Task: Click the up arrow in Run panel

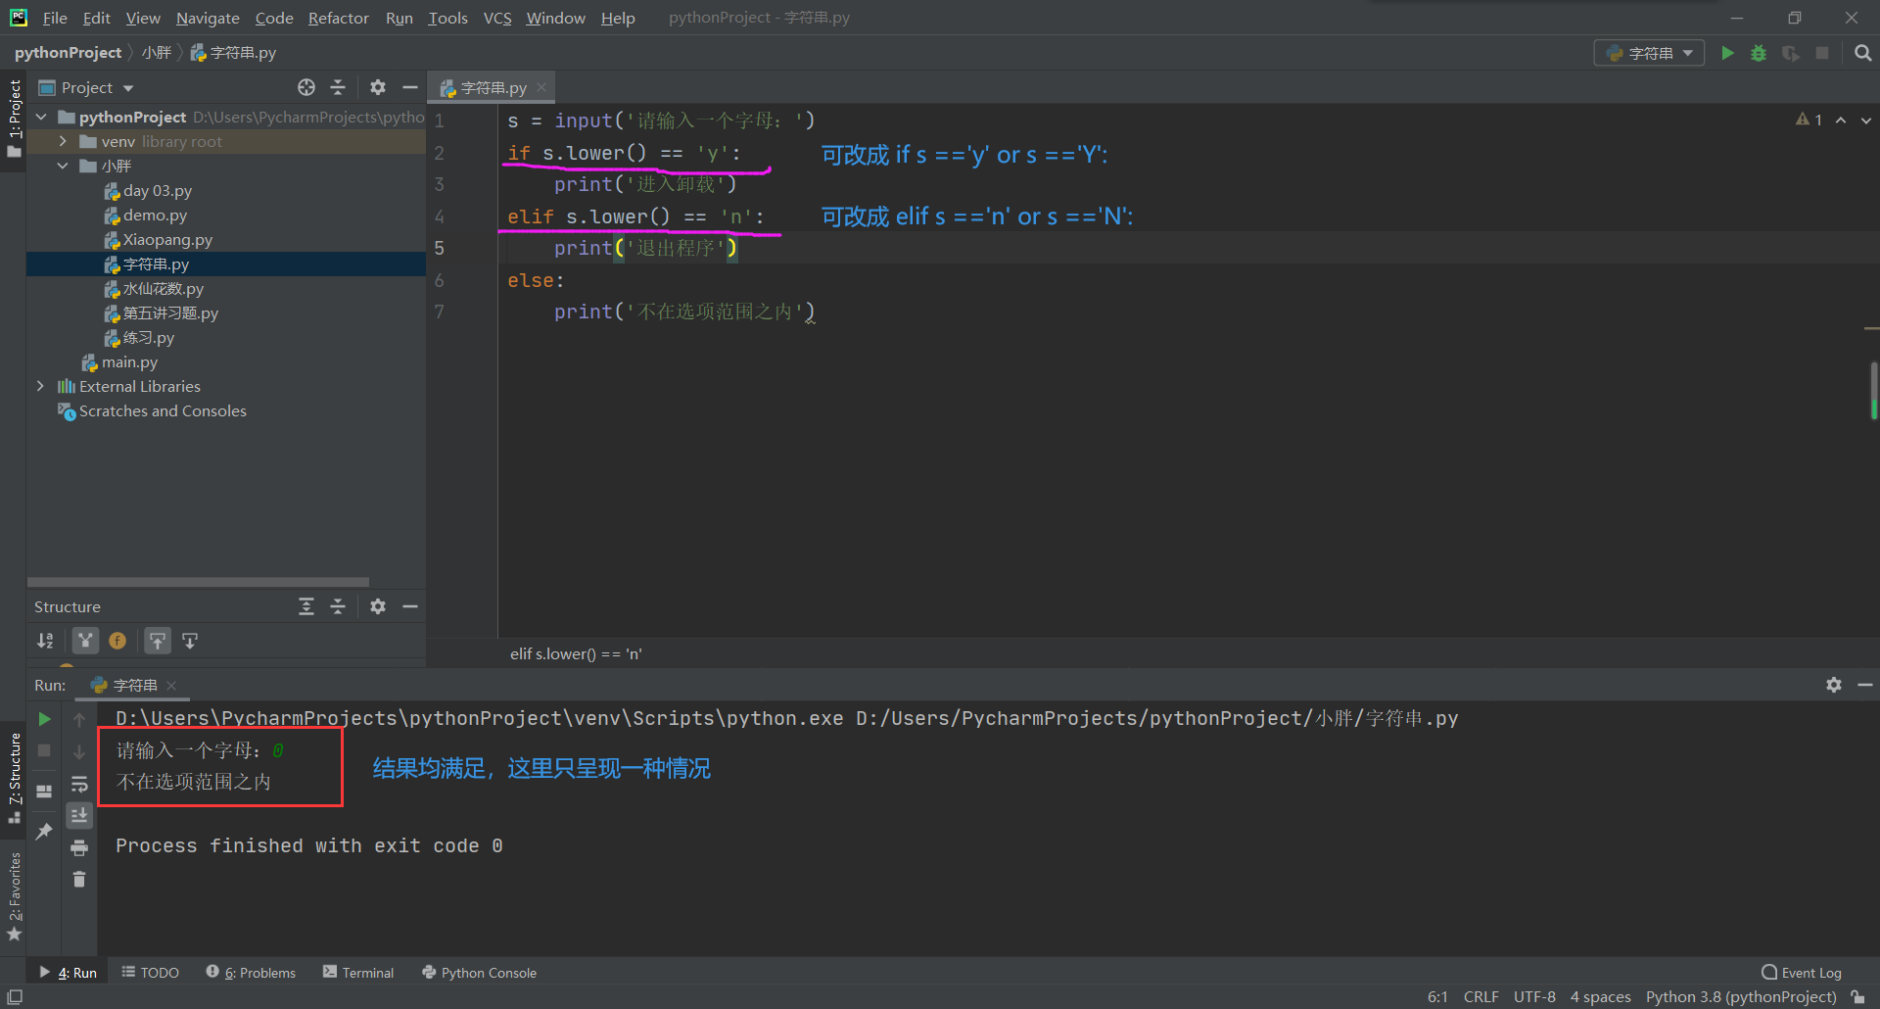Action: [x=79, y=719]
